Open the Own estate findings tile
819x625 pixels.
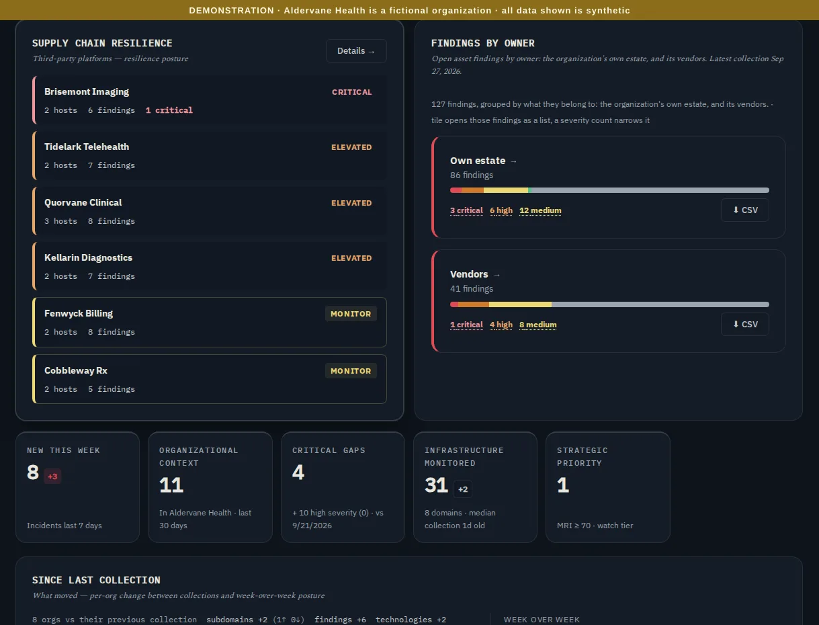[x=609, y=187]
